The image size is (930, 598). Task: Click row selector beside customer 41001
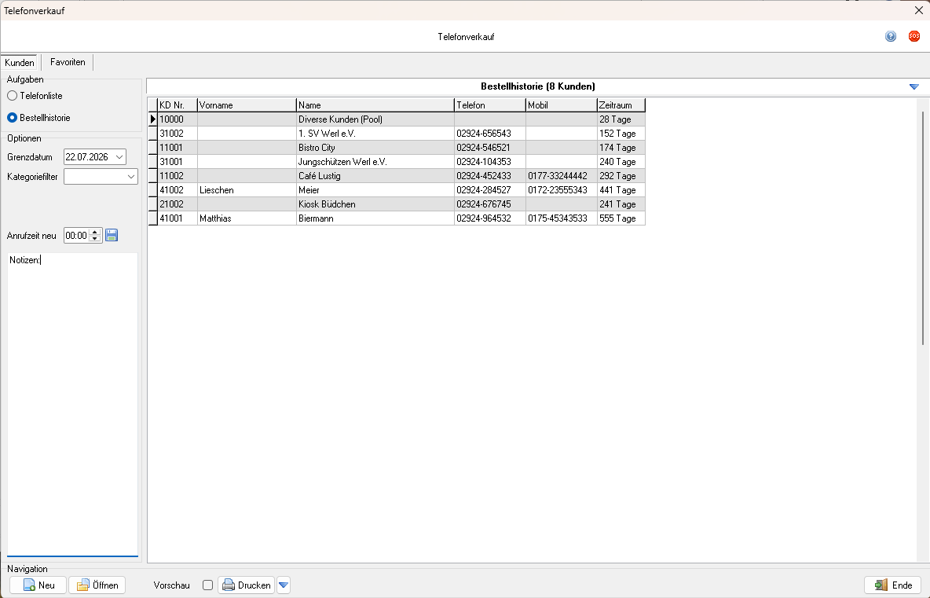tap(152, 218)
